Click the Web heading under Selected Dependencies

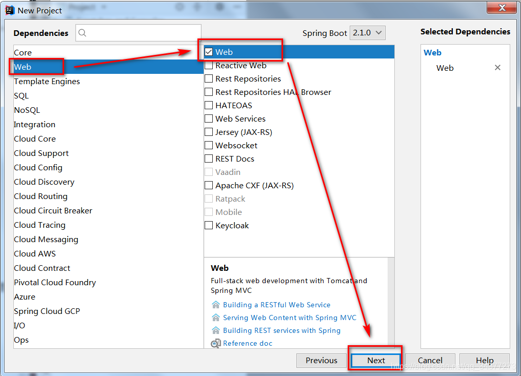(432, 52)
